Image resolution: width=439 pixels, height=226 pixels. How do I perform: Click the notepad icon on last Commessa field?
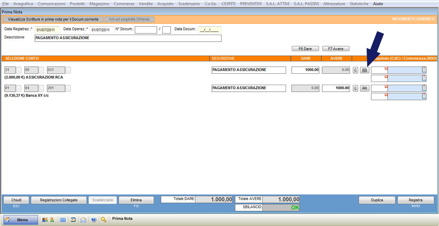coord(424,96)
